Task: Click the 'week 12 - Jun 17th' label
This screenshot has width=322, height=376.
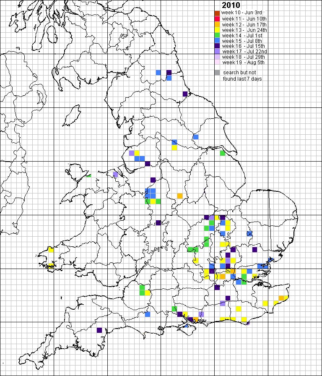Action: pos(244,24)
